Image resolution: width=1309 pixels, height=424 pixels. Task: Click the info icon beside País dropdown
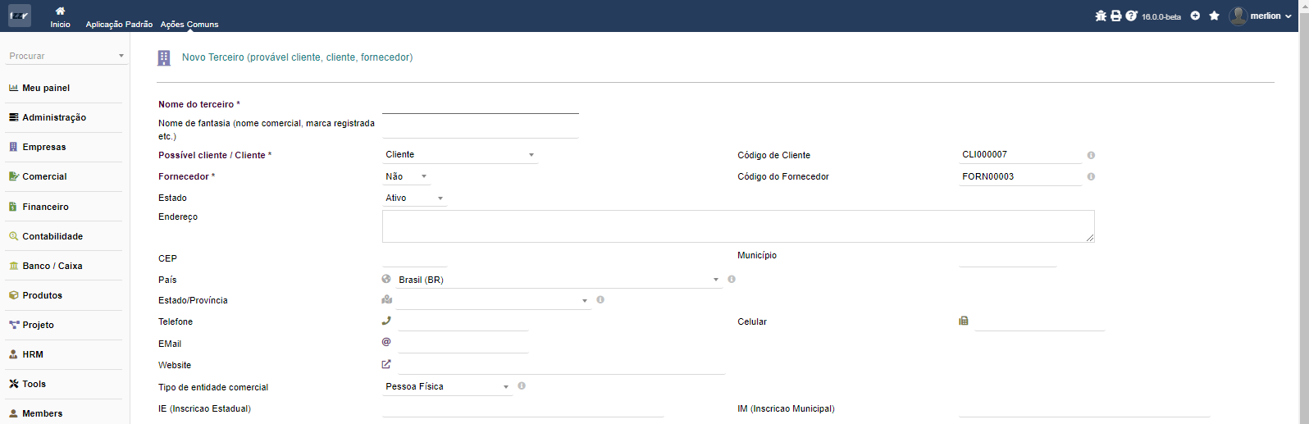click(x=732, y=279)
